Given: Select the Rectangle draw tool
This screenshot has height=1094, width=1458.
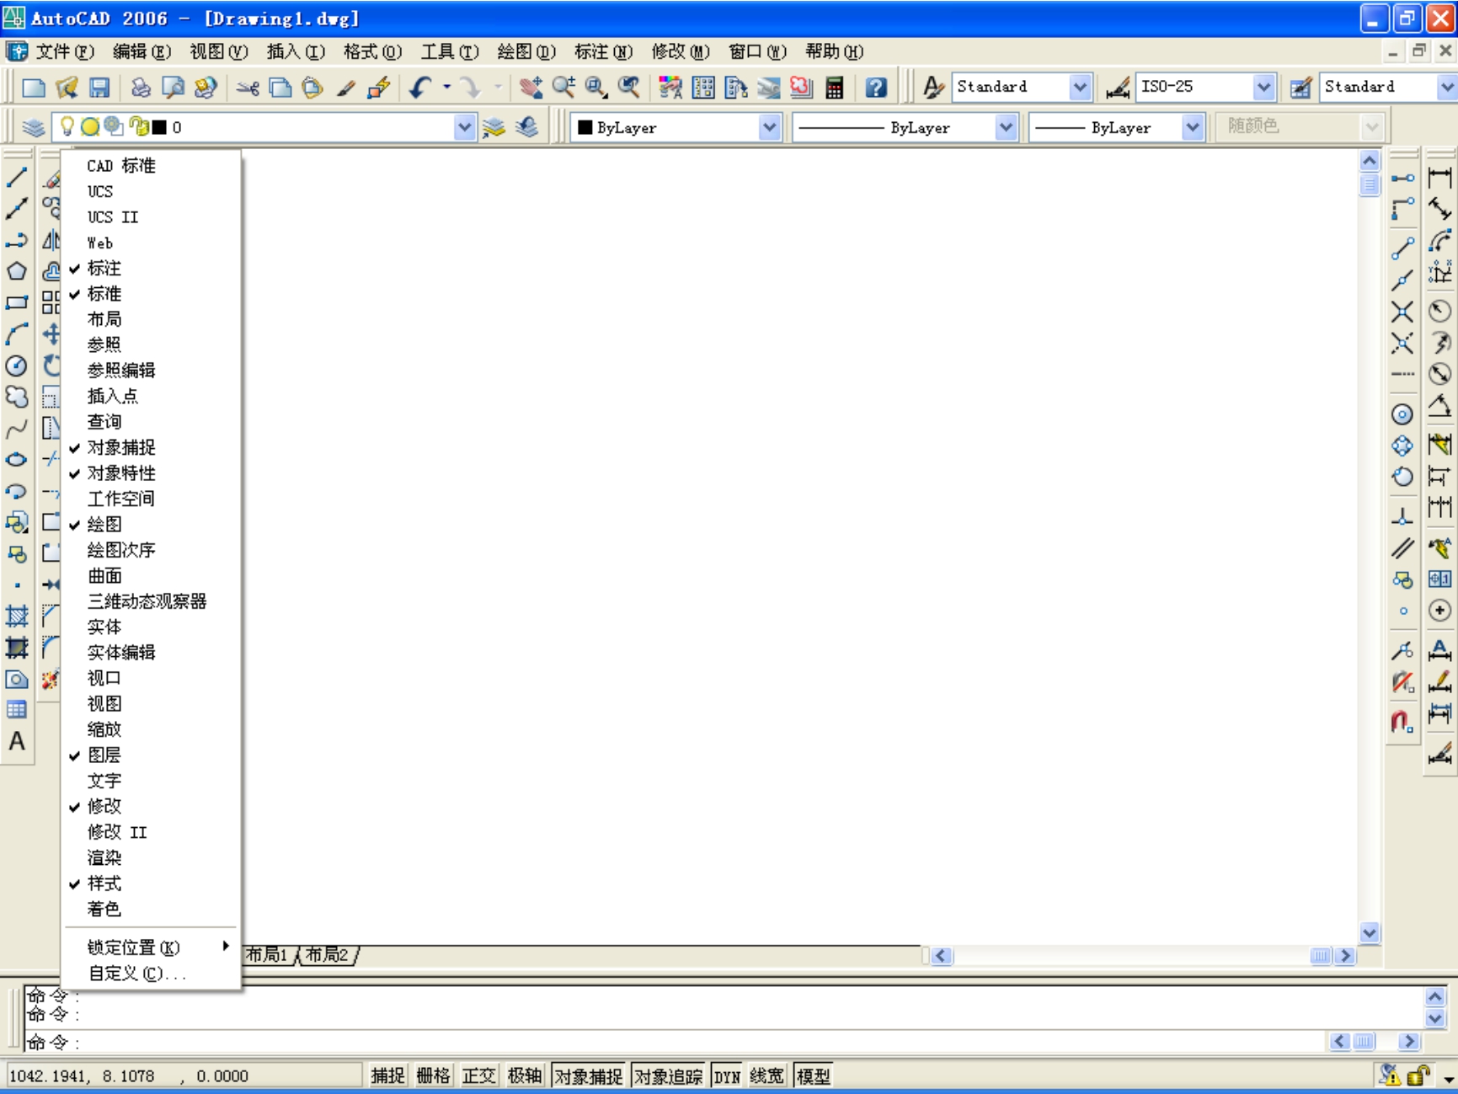Looking at the screenshot, I should tap(17, 302).
